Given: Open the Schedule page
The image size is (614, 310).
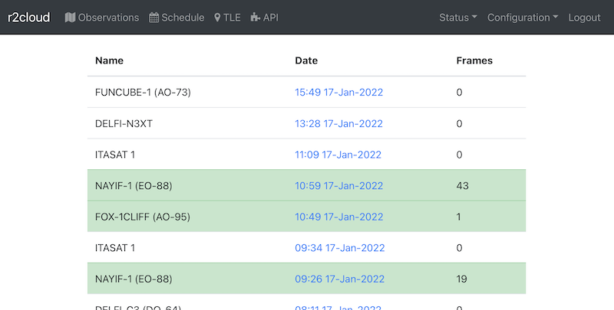Looking at the screenshot, I should tap(183, 18).
